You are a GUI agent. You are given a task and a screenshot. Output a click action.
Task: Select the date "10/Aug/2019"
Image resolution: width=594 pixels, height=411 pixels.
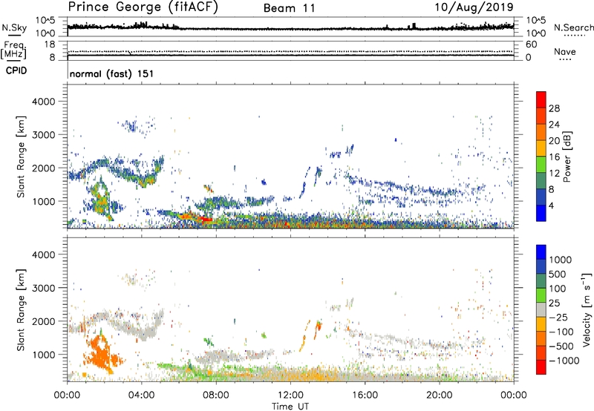click(x=474, y=7)
